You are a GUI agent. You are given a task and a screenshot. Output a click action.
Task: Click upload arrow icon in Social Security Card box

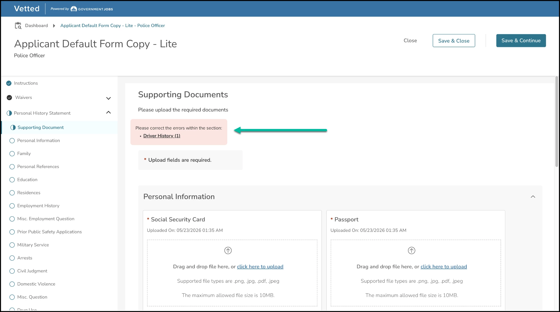[x=228, y=250]
